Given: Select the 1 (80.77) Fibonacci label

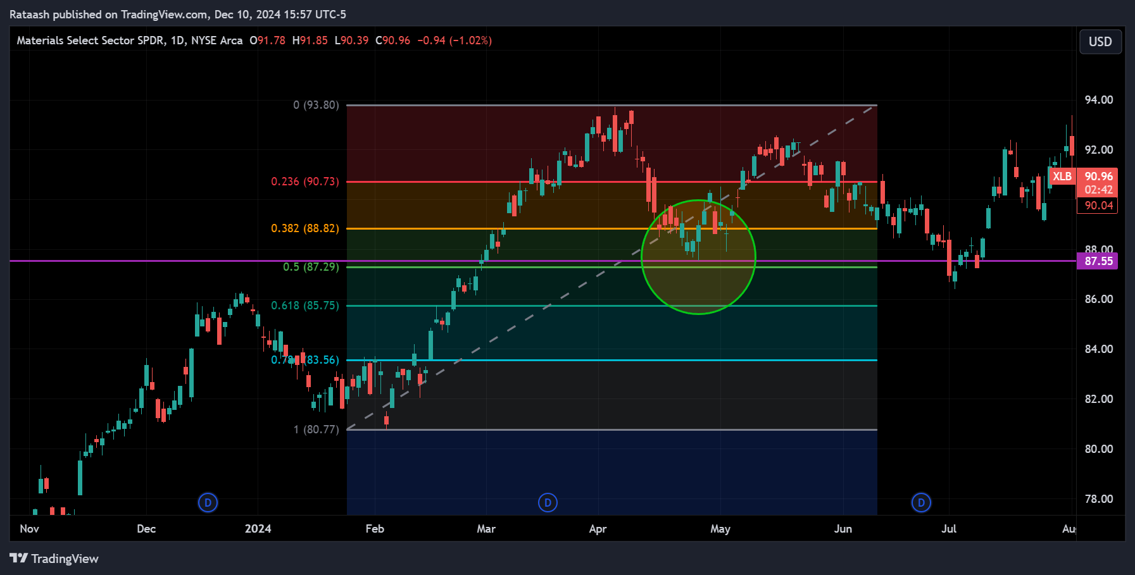Looking at the screenshot, I should (316, 430).
